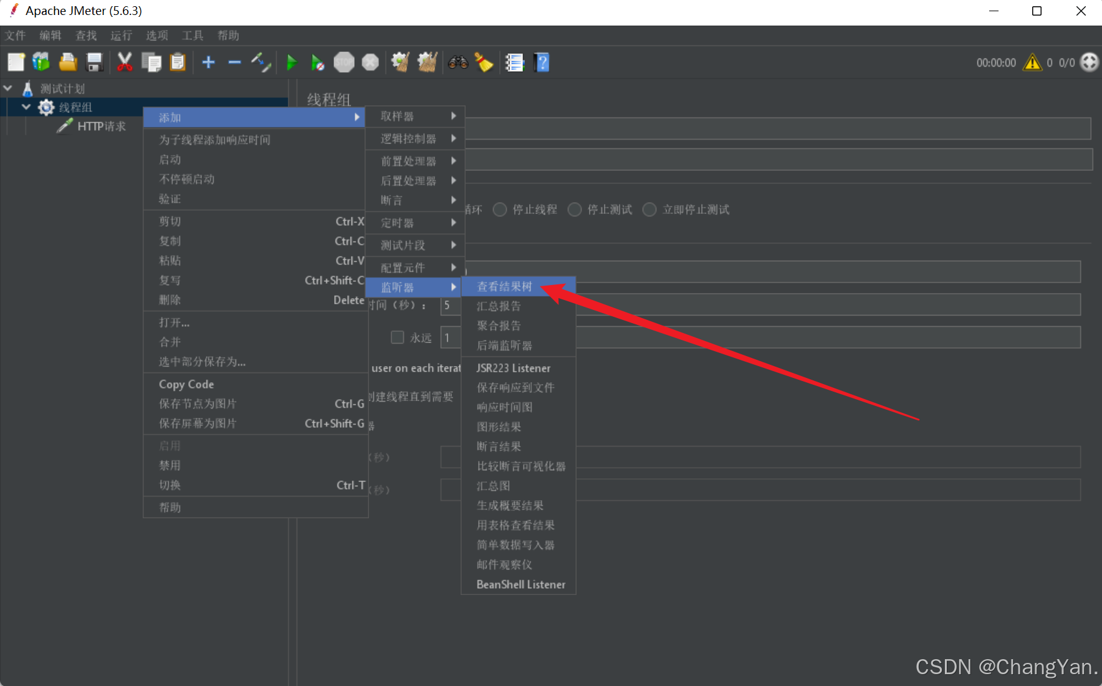1102x686 pixels.
Task: Expand the 前置处理器 submenu
Action: coord(415,161)
